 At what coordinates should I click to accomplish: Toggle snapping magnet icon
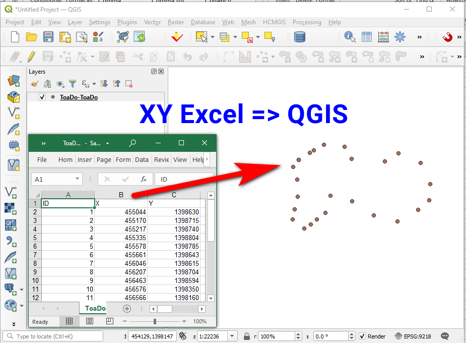447,37
